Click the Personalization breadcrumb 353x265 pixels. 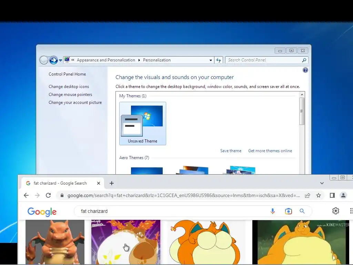click(x=157, y=60)
